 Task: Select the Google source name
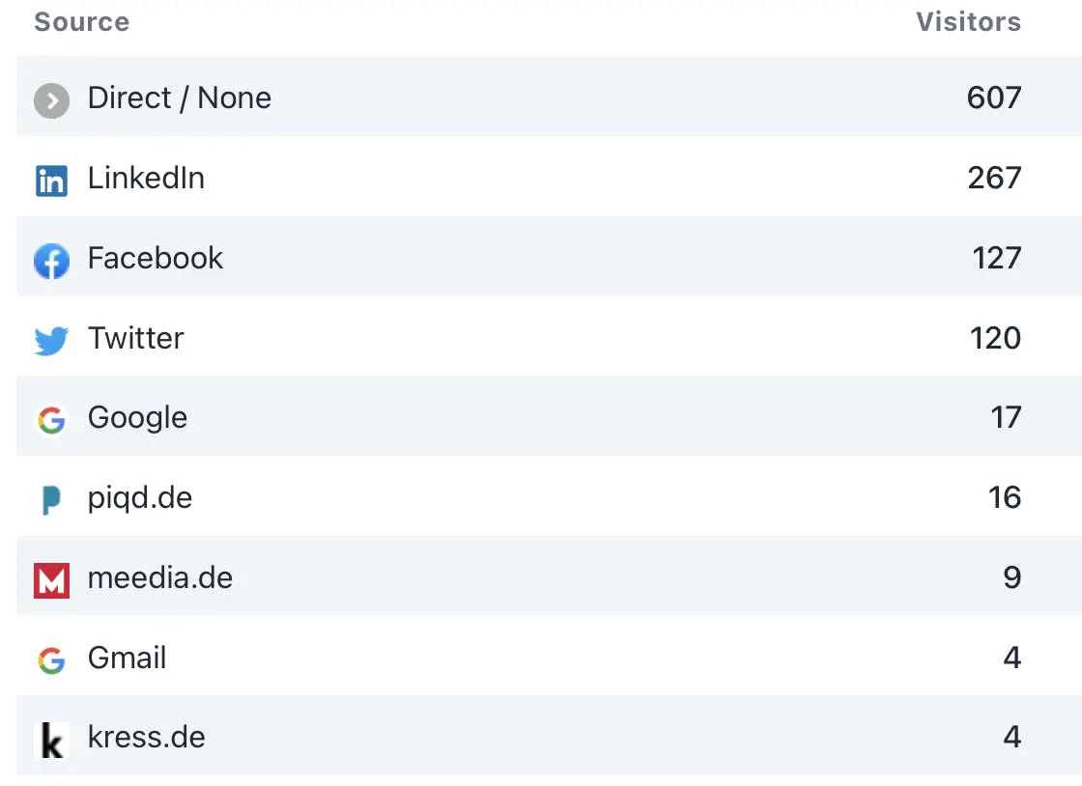pyautogui.click(x=137, y=418)
